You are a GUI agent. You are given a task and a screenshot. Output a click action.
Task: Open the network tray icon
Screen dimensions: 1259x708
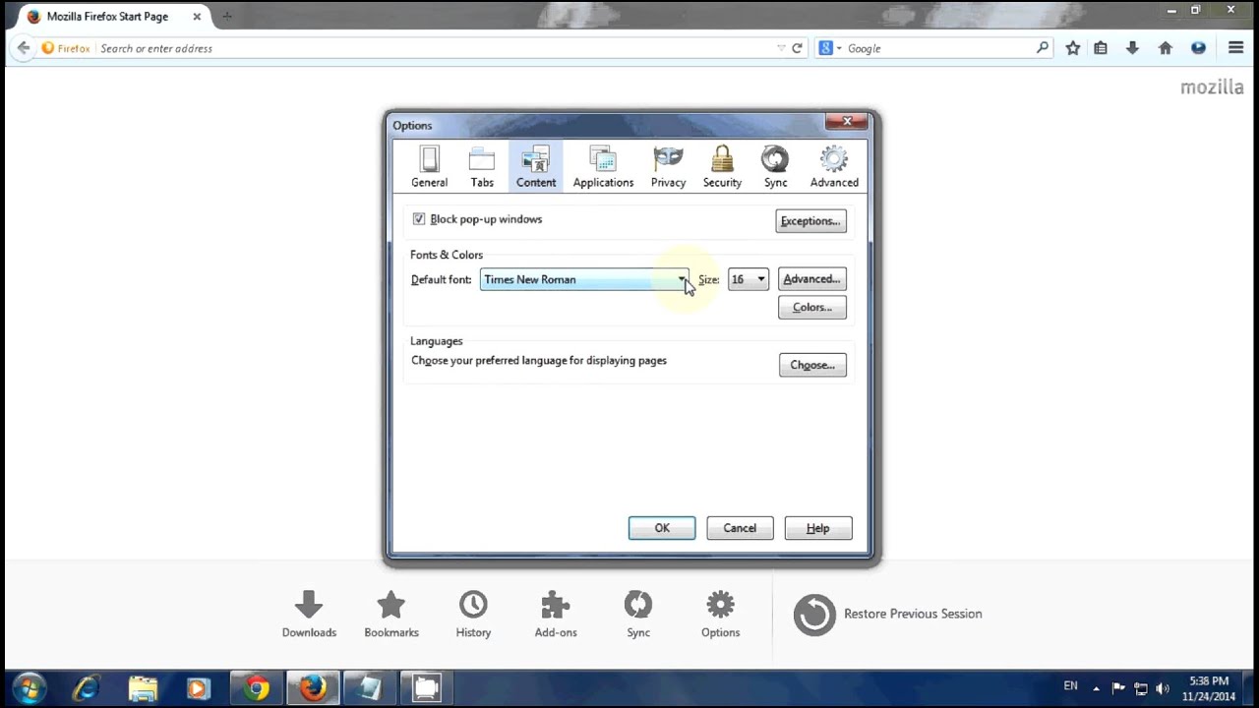[1141, 688]
